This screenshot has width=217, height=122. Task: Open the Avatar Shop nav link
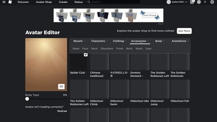pos(44,2)
